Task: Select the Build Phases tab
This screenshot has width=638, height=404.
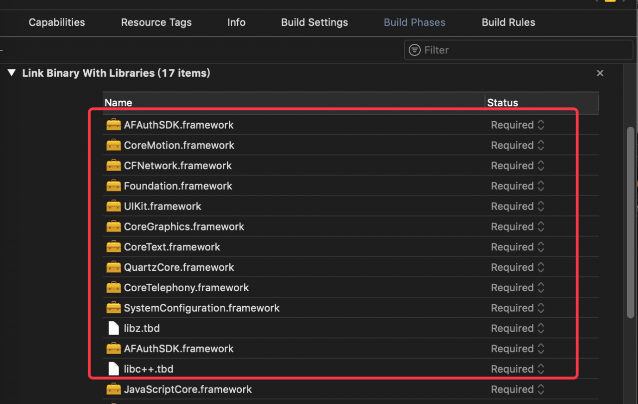Action: click(x=415, y=22)
